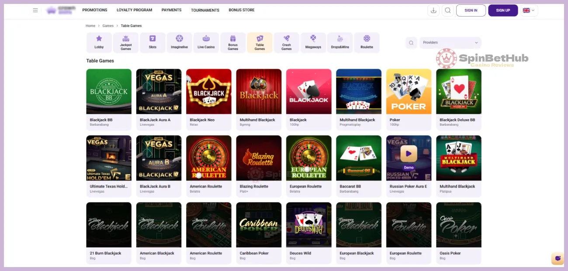Open American Roulette by Bsg
The height and width of the screenshot is (271, 568).
[209, 225]
